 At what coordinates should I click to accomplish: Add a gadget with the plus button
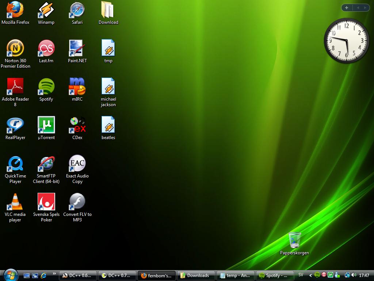(x=347, y=8)
